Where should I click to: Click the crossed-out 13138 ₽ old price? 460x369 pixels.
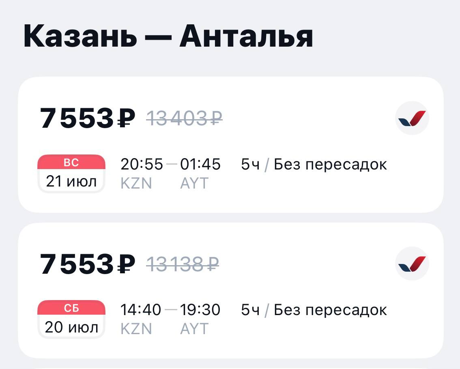(183, 264)
